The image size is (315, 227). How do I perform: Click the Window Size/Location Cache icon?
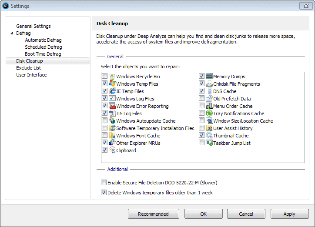coord(209,121)
